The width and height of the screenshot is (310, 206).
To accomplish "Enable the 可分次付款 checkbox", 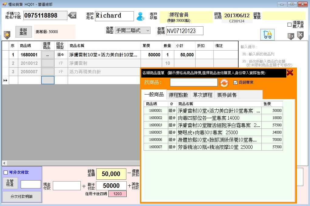I will tap(5, 172).
